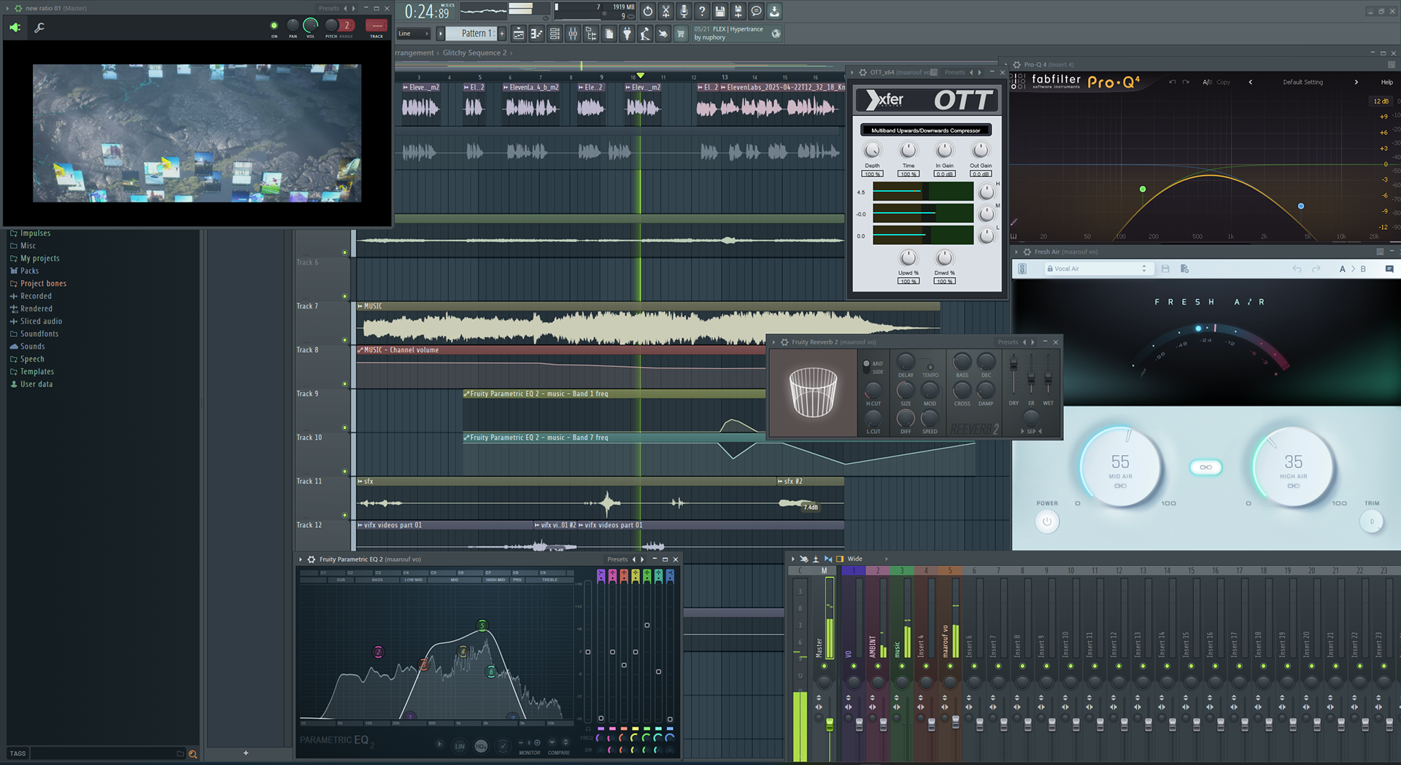Click the microphone one-click recording icon

tap(684, 11)
